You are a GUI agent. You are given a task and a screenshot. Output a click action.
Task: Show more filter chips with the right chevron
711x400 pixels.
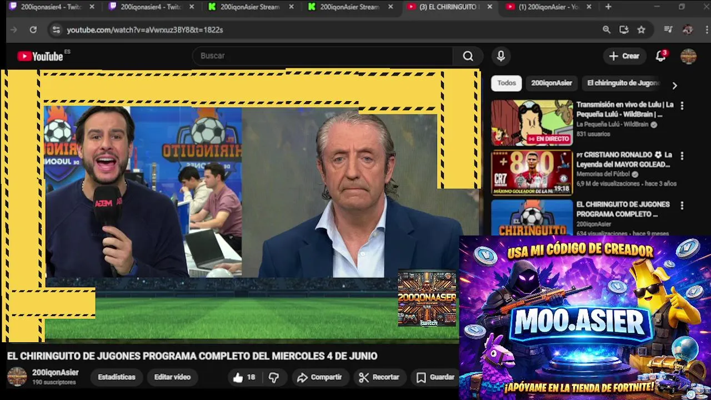pos(674,86)
